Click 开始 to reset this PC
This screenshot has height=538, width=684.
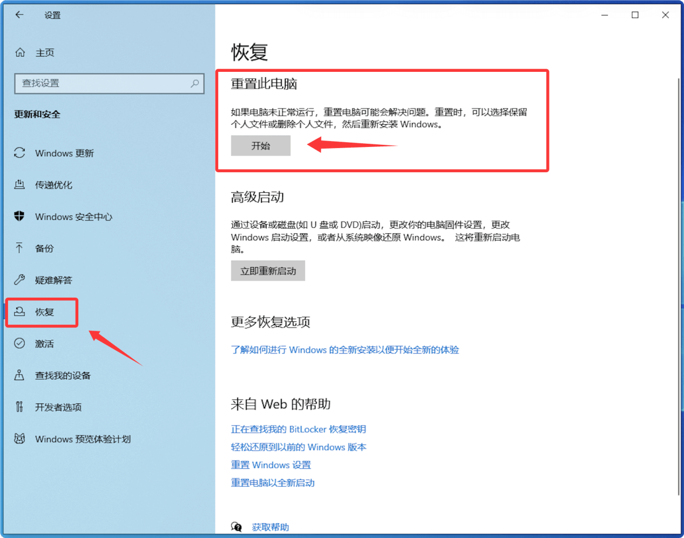tap(261, 145)
